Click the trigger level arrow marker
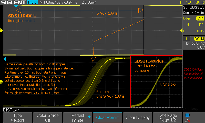This screenshot has height=123, width=205. 181,30
